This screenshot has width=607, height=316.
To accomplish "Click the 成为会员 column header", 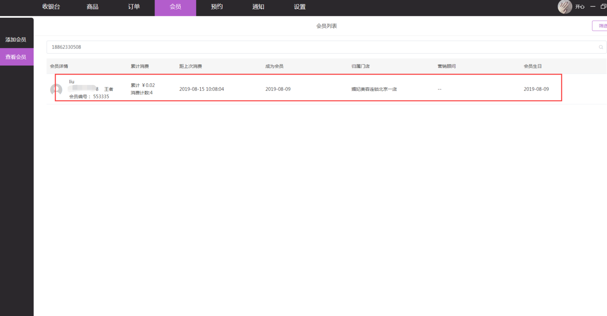I will point(274,66).
